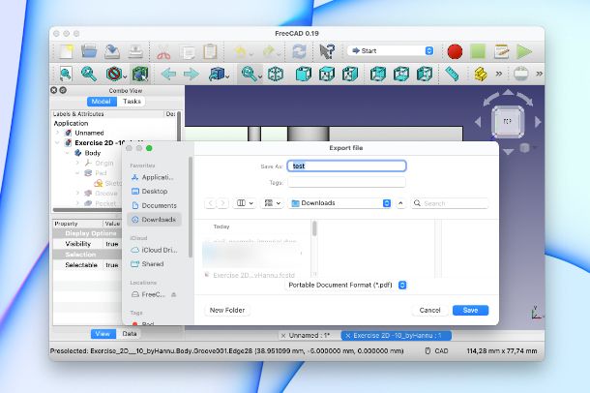The image size is (590, 393).
Task: Select the Rear view cube icon
Action: (378, 74)
